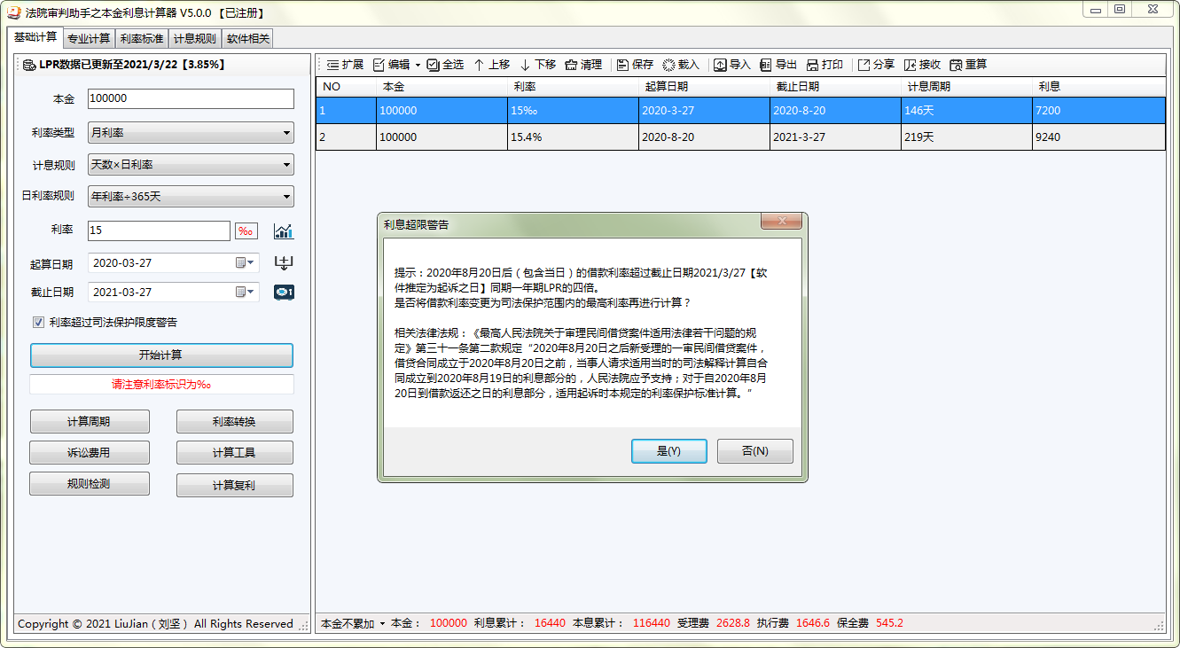1180x648 pixels.
Task: Open the rate chart icon beside 利率 field
Action: coord(283,231)
